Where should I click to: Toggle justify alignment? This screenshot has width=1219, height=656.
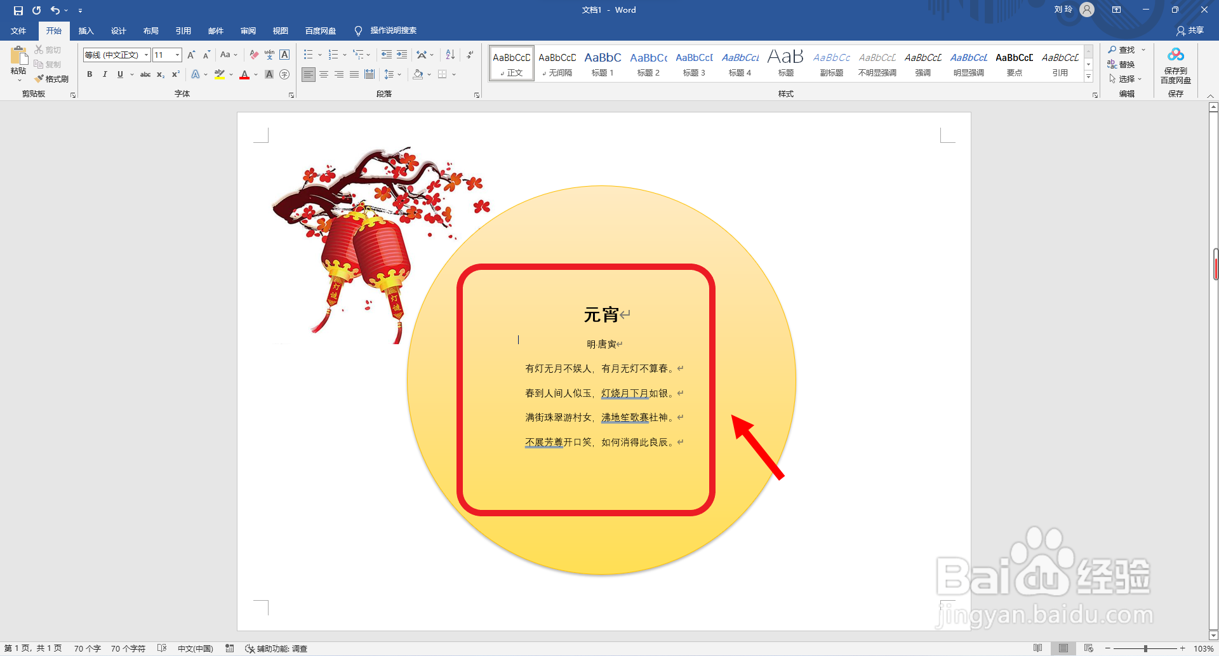[x=354, y=74]
